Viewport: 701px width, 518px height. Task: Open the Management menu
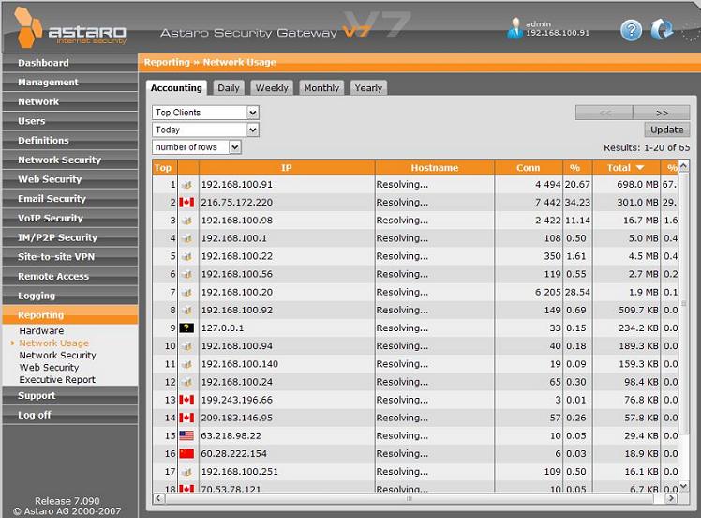(x=70, y=83)
